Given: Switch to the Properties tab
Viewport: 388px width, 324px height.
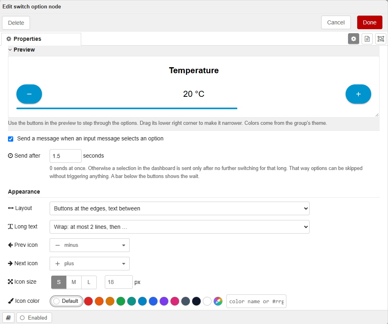Looking at the screenshot, I should pos(41,39).
